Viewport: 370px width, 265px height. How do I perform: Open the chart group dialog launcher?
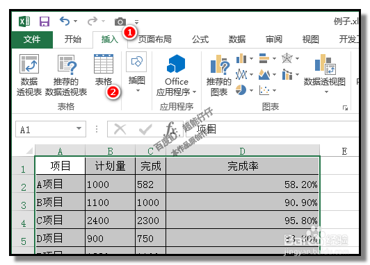(345, 108)
